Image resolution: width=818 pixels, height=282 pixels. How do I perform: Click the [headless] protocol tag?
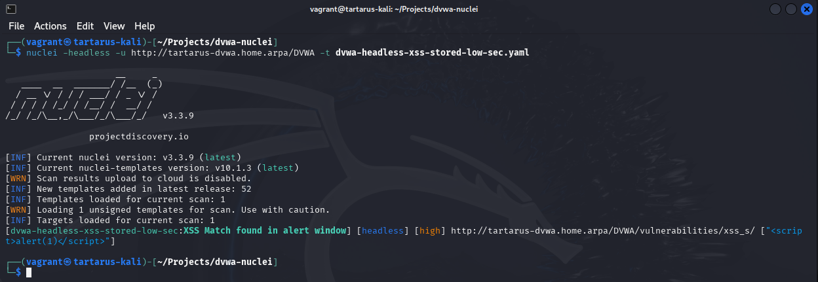tap(381, 231)
